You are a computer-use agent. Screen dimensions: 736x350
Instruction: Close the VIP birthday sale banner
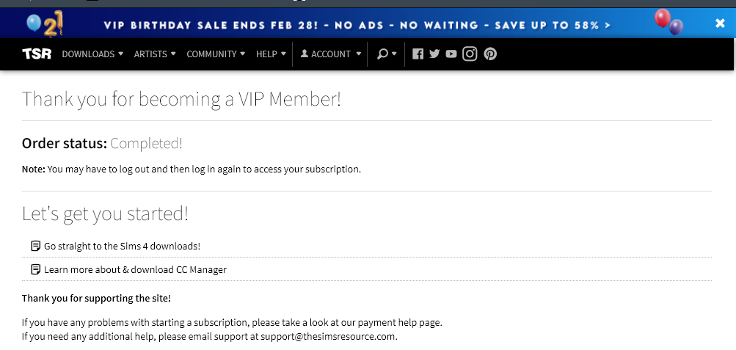720,23
